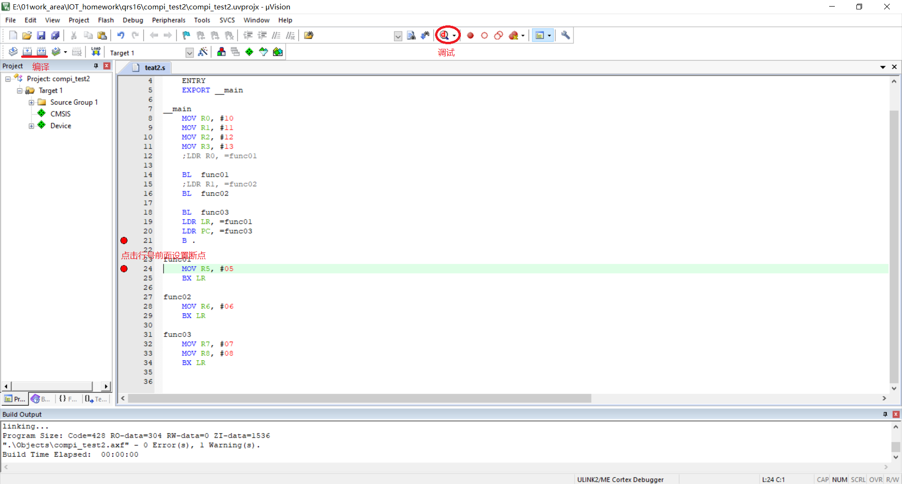Screen dimensions: 902x484
Task: Pin the Project panel
Action: 96,66
